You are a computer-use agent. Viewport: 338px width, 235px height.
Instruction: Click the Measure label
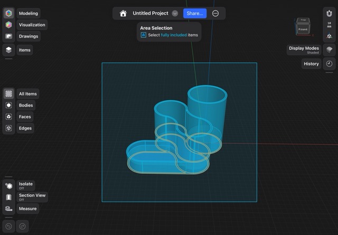28,209
